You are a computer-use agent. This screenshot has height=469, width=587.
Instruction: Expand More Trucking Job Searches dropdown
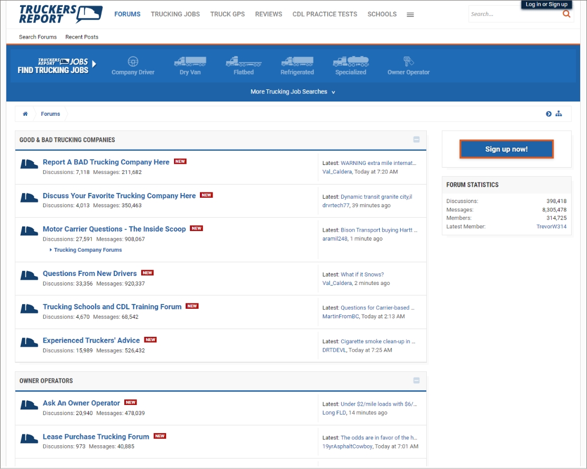(293, 91)
